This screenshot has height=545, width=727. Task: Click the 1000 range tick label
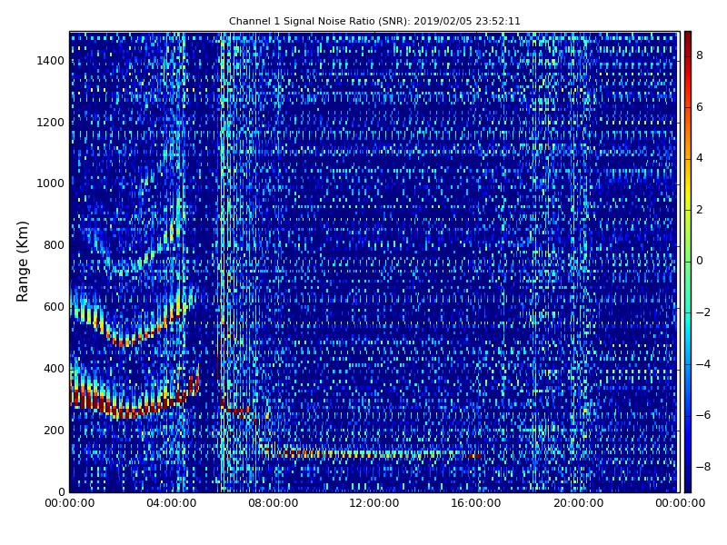51,183
